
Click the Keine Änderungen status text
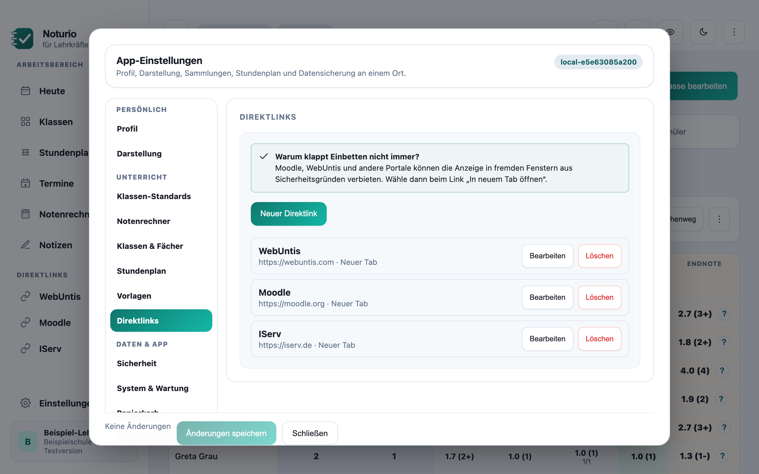point(138,426)
